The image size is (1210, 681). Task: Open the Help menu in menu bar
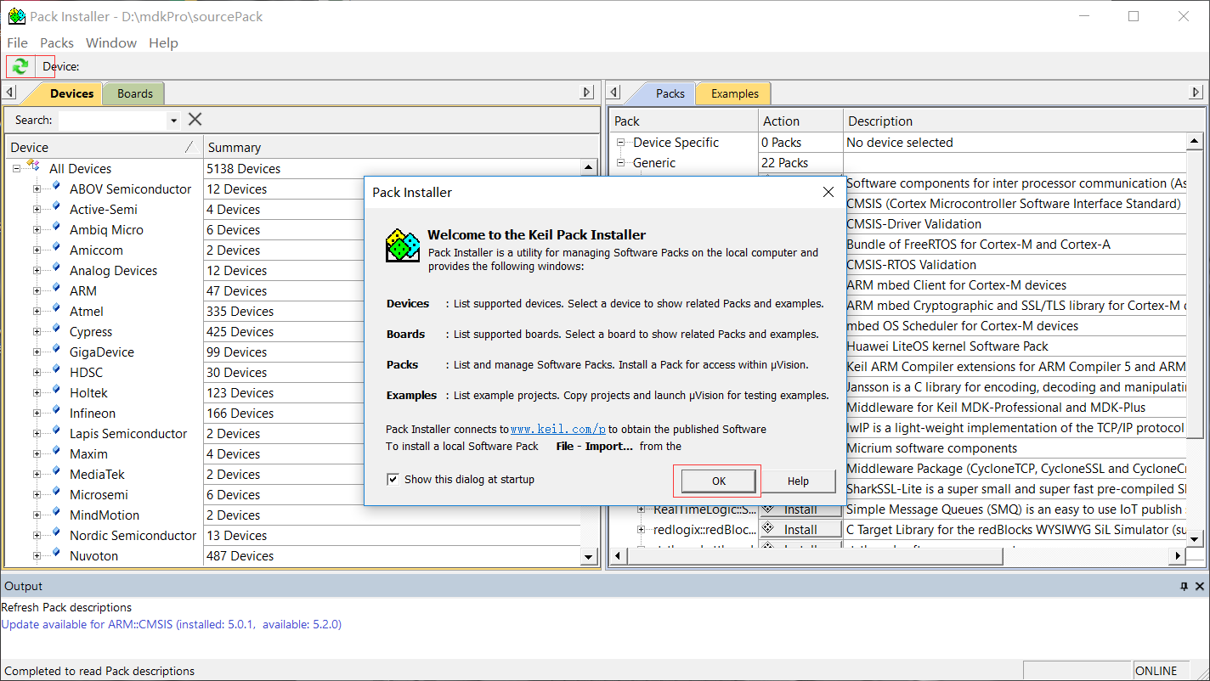(163, 42)
